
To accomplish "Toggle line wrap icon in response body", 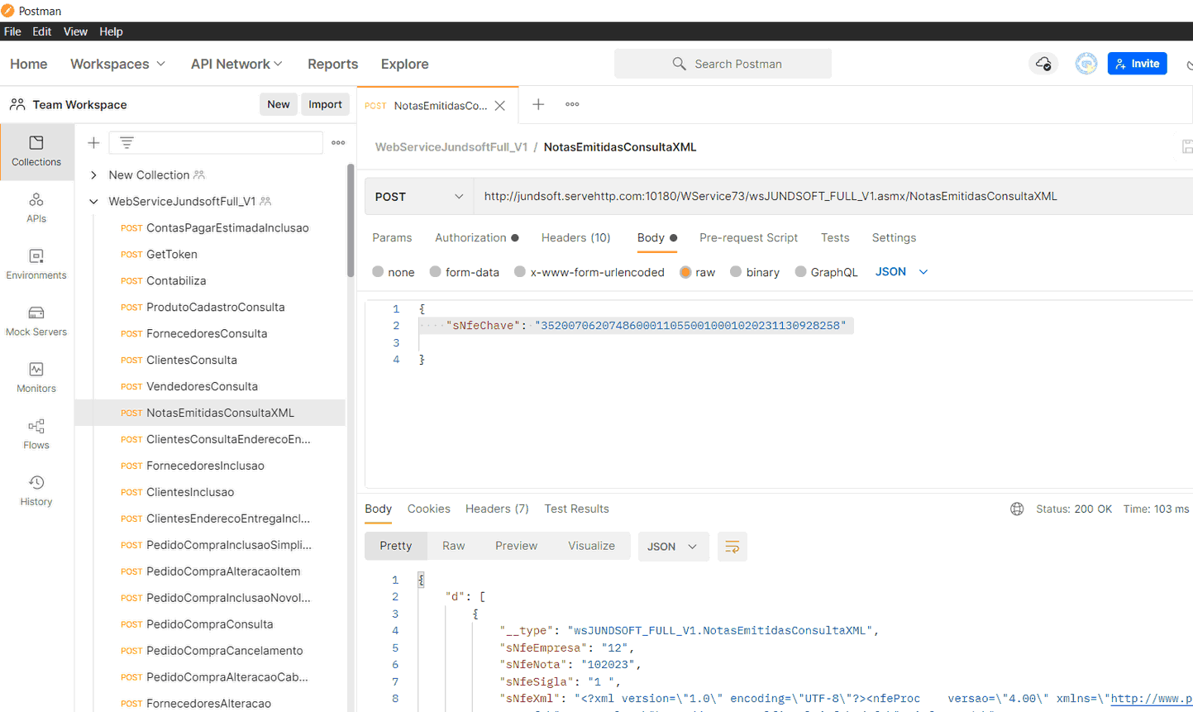I will (732, 547).
